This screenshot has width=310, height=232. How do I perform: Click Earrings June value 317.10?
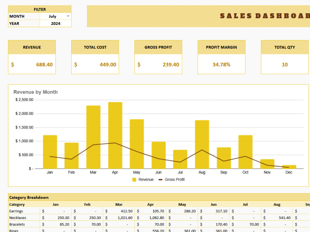(221, 211)
